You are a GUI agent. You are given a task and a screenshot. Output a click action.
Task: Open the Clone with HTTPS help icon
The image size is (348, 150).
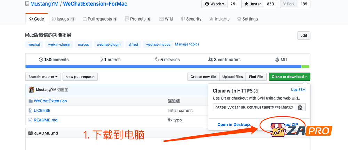click(256, 91)
